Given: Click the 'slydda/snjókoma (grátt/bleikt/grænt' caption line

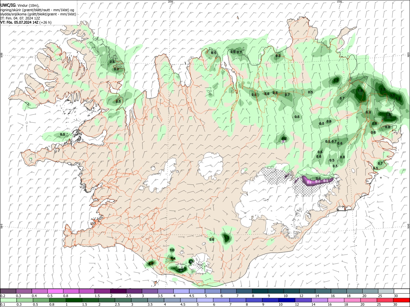Looking at the screenshot, I should click(38, 14).
